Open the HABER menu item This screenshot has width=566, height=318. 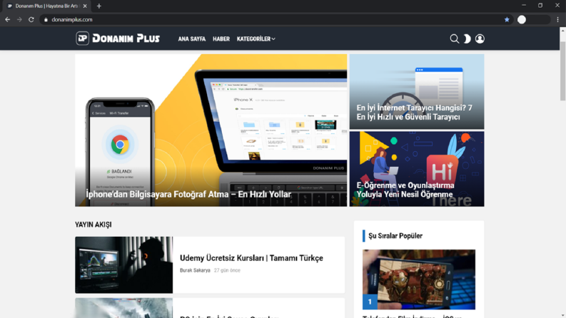pyautogui.click(x=221, y=39)
